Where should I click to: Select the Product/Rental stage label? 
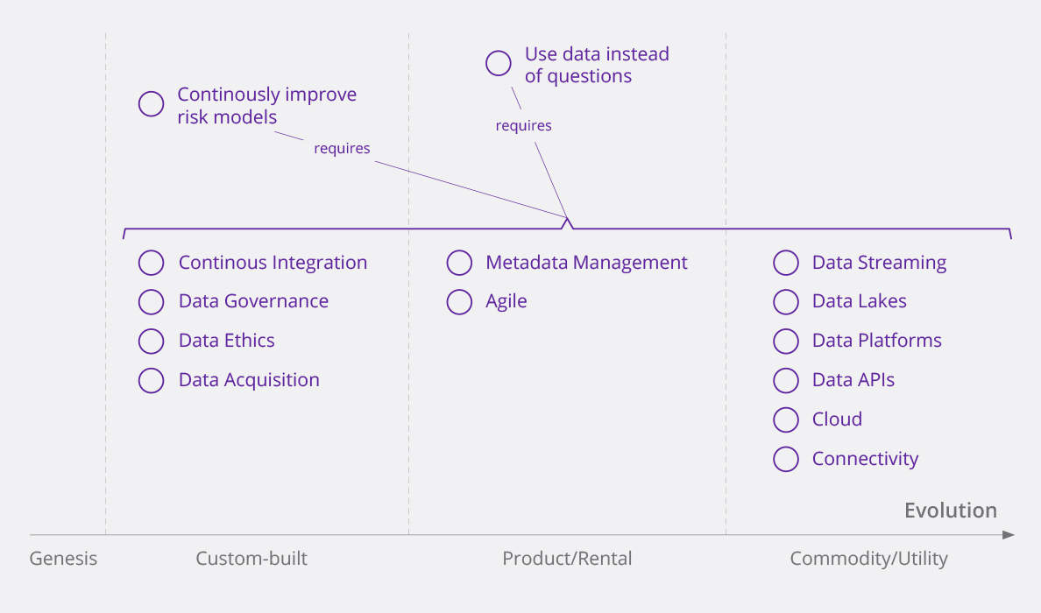click(x=567, y=559)
